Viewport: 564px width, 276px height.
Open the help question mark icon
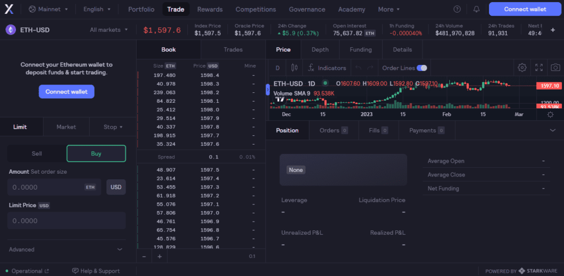tap(457, 9)
